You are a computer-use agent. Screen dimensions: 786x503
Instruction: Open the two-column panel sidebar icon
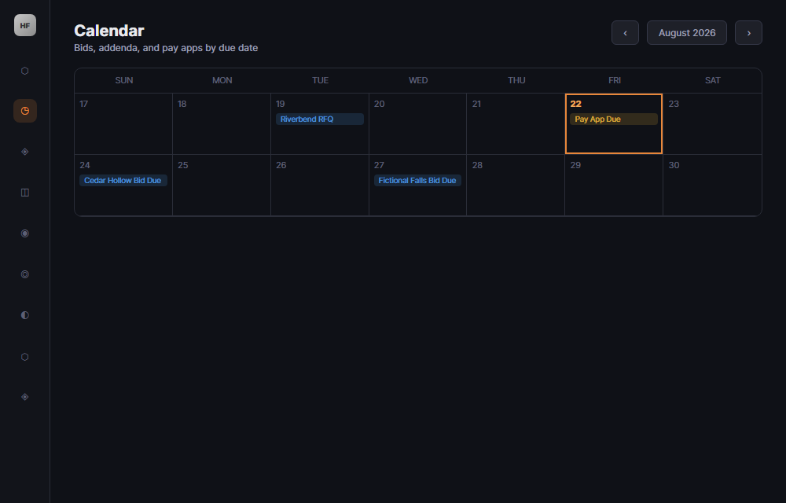pyautogui.click(x=24, y=193)
